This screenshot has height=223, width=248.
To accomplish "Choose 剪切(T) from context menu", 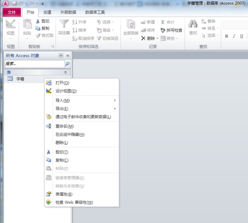I will coord(82,152).
